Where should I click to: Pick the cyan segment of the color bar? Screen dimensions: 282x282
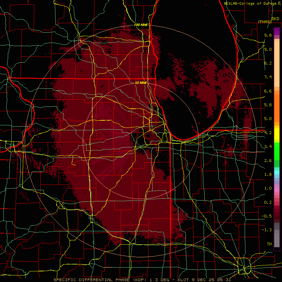[277, 172]
